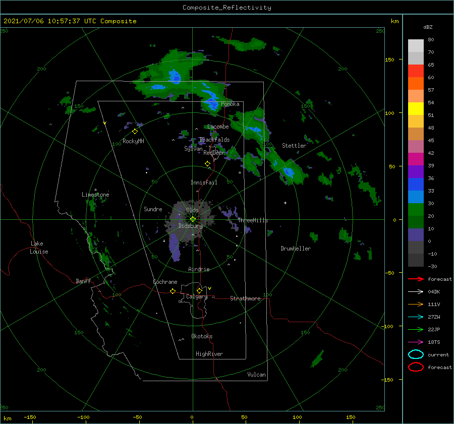Click the green 22JP arrow icon
This screenshot has width=454, height=424.
[416, 329]
